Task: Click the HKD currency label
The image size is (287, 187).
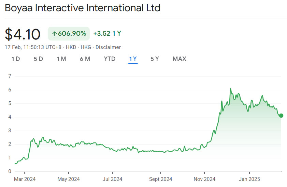Action: tap(71, 47)
